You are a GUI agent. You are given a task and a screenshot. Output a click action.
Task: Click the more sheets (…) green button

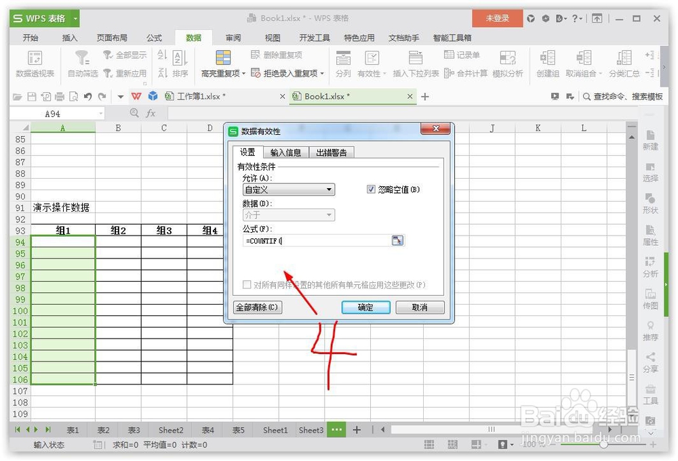pyautogui.click(x=336, y=430)
